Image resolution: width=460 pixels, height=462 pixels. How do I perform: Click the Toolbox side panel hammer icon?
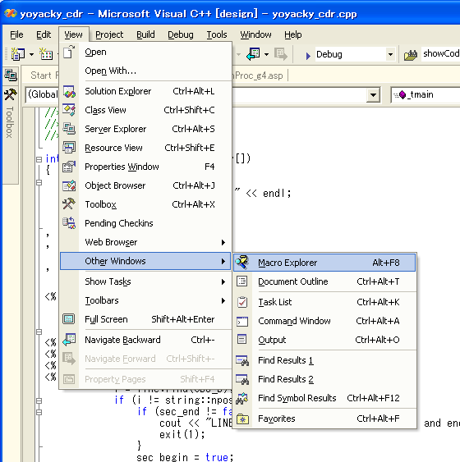pyautogui.click(x=11, y=94)
